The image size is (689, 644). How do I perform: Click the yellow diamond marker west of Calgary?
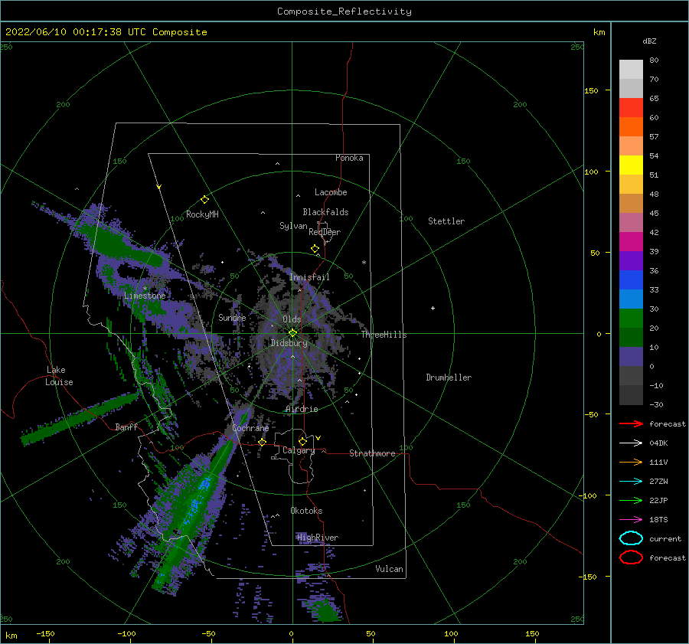[x=263, y=442]
